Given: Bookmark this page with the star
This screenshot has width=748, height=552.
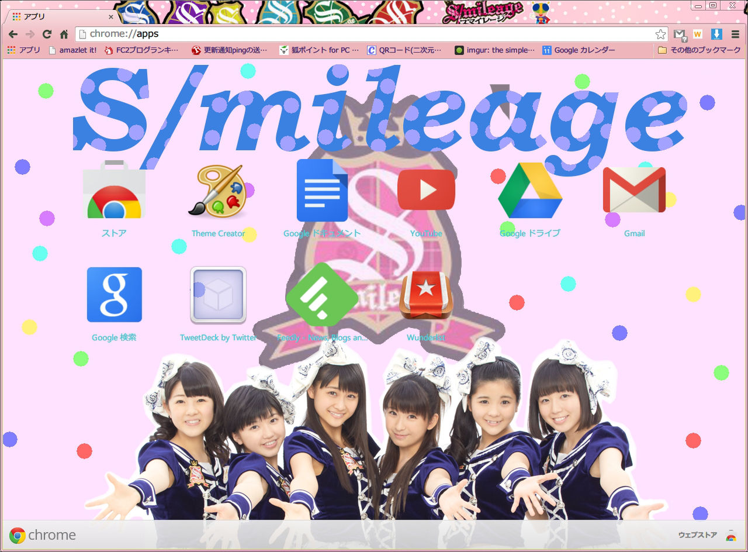Looking at the screenshot, I should [x=660, y=34].
